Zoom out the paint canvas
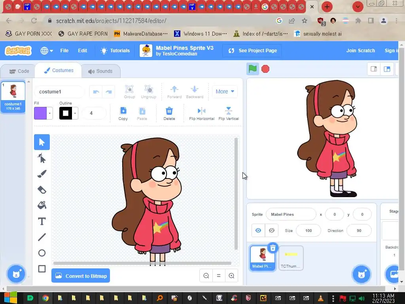This screenshot has height=304, width=405. 206,276
